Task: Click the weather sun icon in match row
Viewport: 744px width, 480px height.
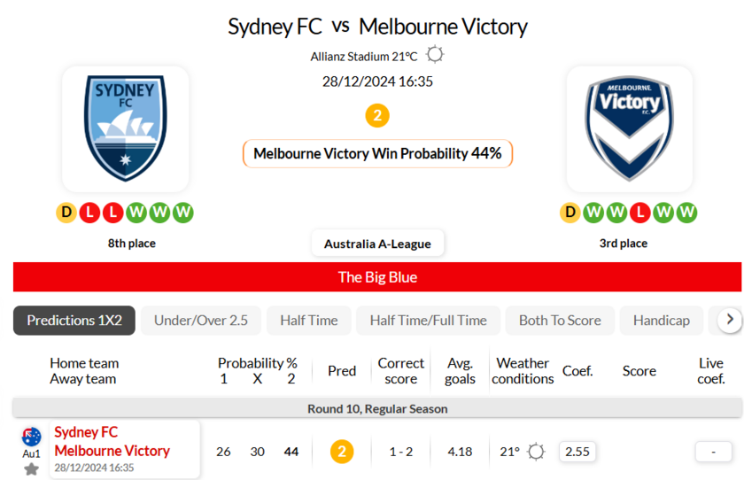Action: [x=536, y=452]
